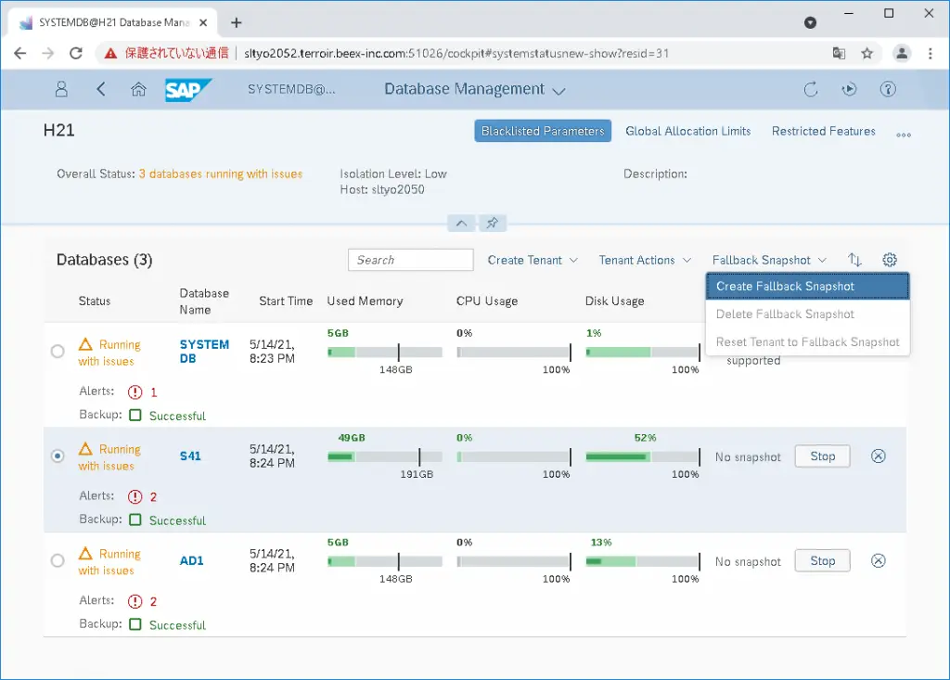950x680 pixels.
Task: Open the Tenant Actions dropdown
Action: coord(646,260)
